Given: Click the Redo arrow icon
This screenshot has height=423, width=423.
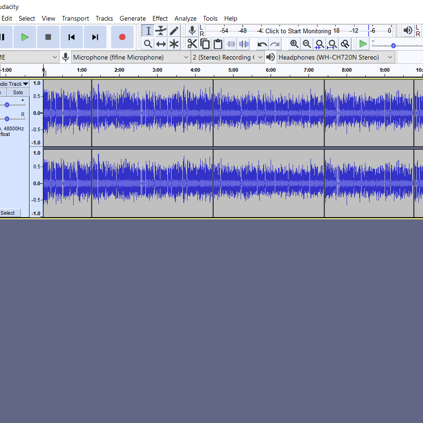Looking at the screenshot, I should tap(275, 44).
